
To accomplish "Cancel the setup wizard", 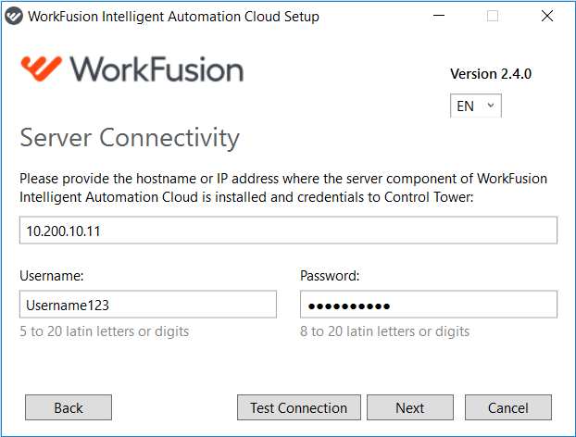I will (x=508, y=407).
